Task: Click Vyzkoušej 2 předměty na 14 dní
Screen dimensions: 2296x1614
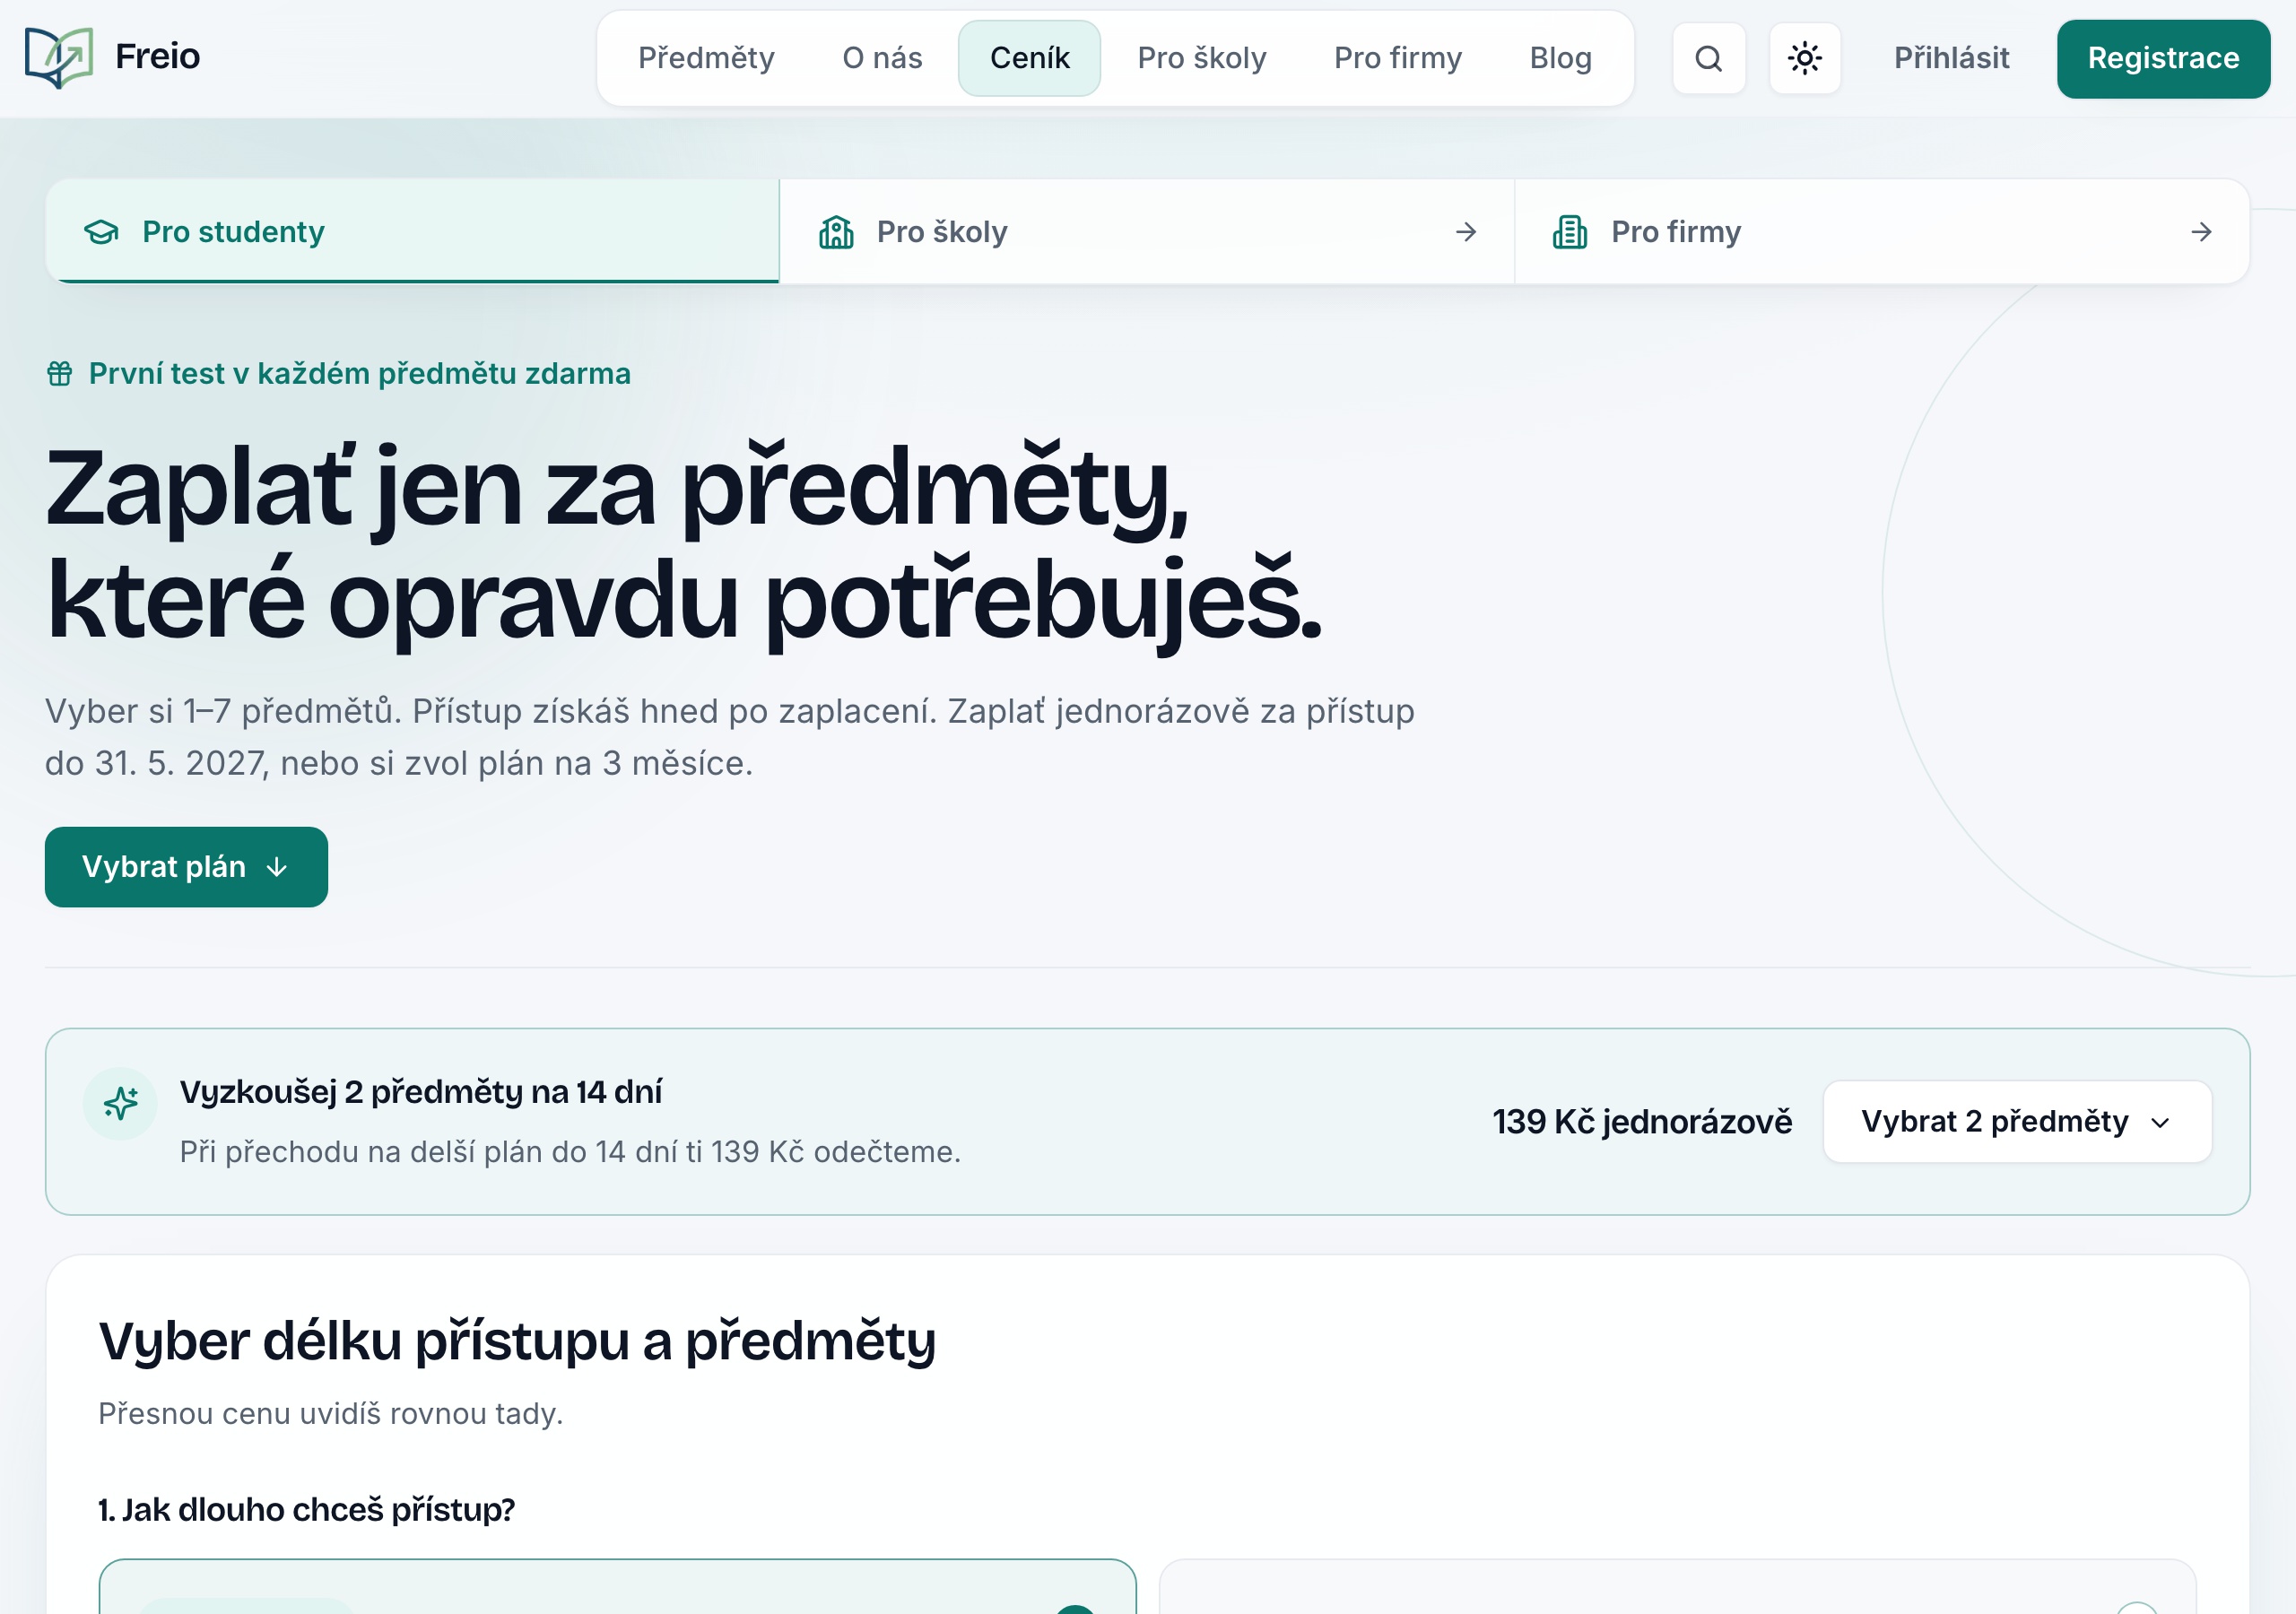Action: tap(421, 1092)
